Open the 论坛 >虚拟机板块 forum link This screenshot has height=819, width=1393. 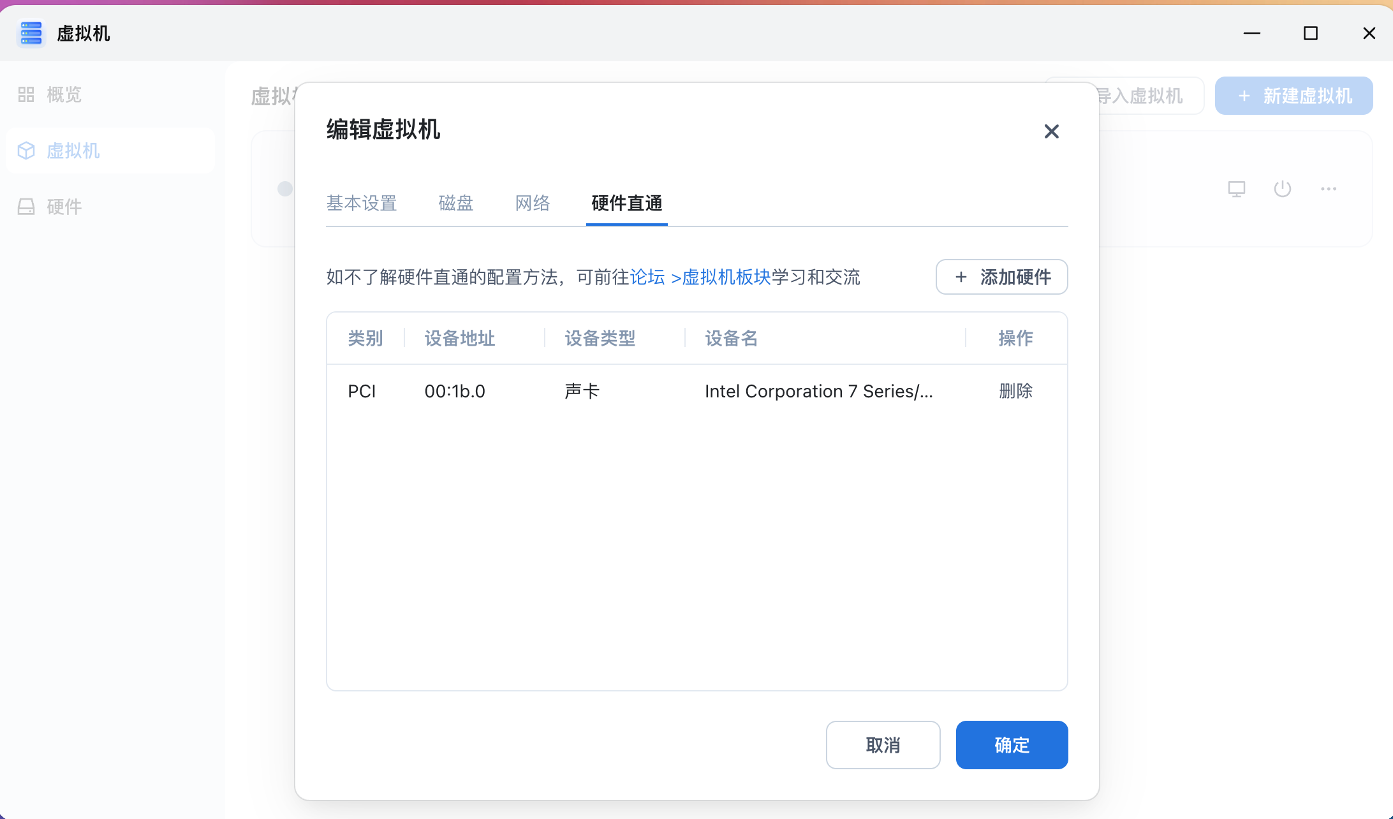(700, 277)
